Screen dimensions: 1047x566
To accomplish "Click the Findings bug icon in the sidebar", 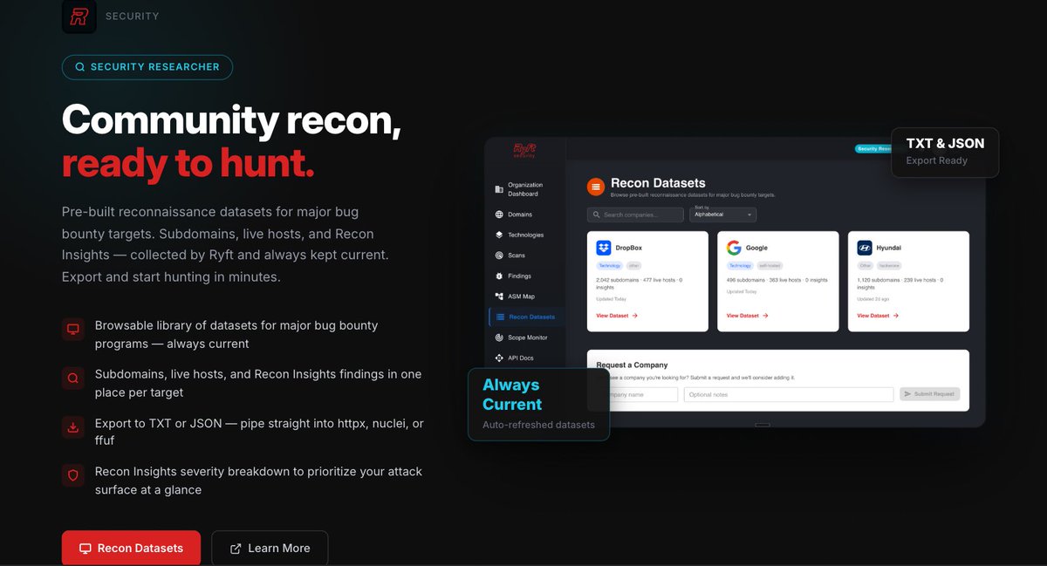I will [x=499, y=276].
